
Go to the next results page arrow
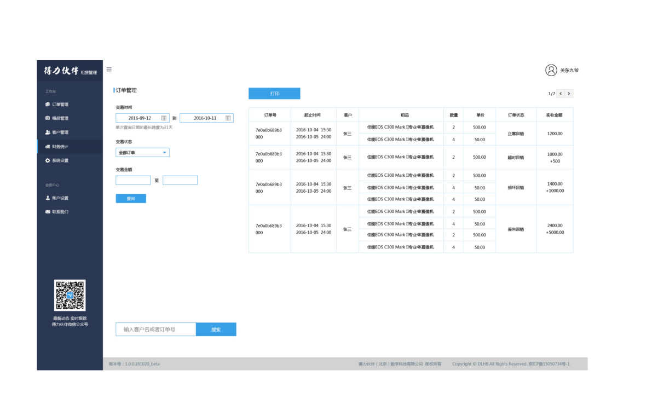pos(569,94)
